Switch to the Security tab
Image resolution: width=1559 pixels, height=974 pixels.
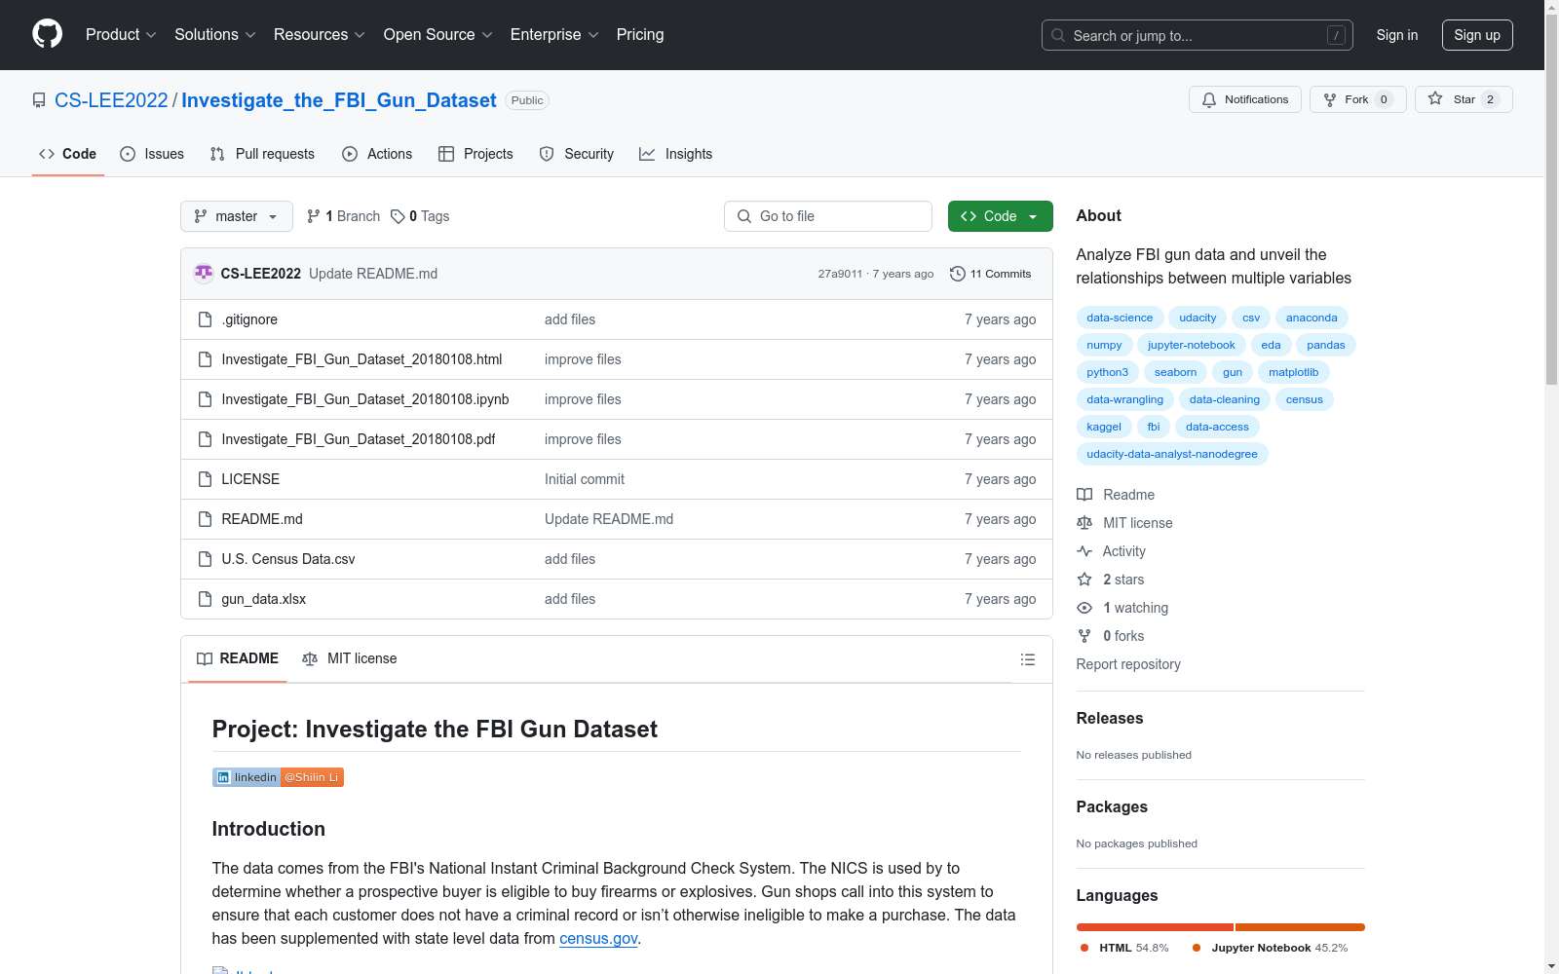(x=577, y=154)
